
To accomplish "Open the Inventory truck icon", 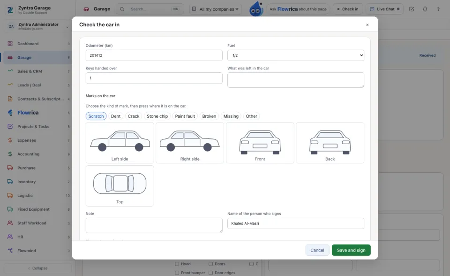I will click(10, 181).
